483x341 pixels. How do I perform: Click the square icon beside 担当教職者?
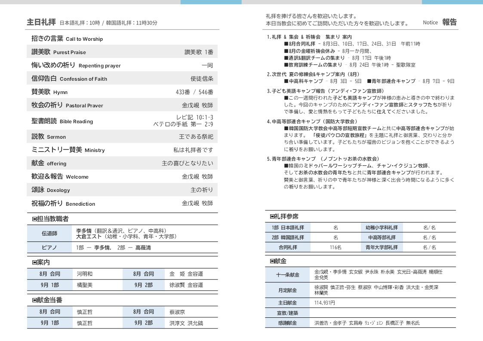coord(35,219)
